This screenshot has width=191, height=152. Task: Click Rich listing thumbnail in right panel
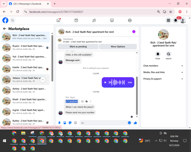point(163,35)
